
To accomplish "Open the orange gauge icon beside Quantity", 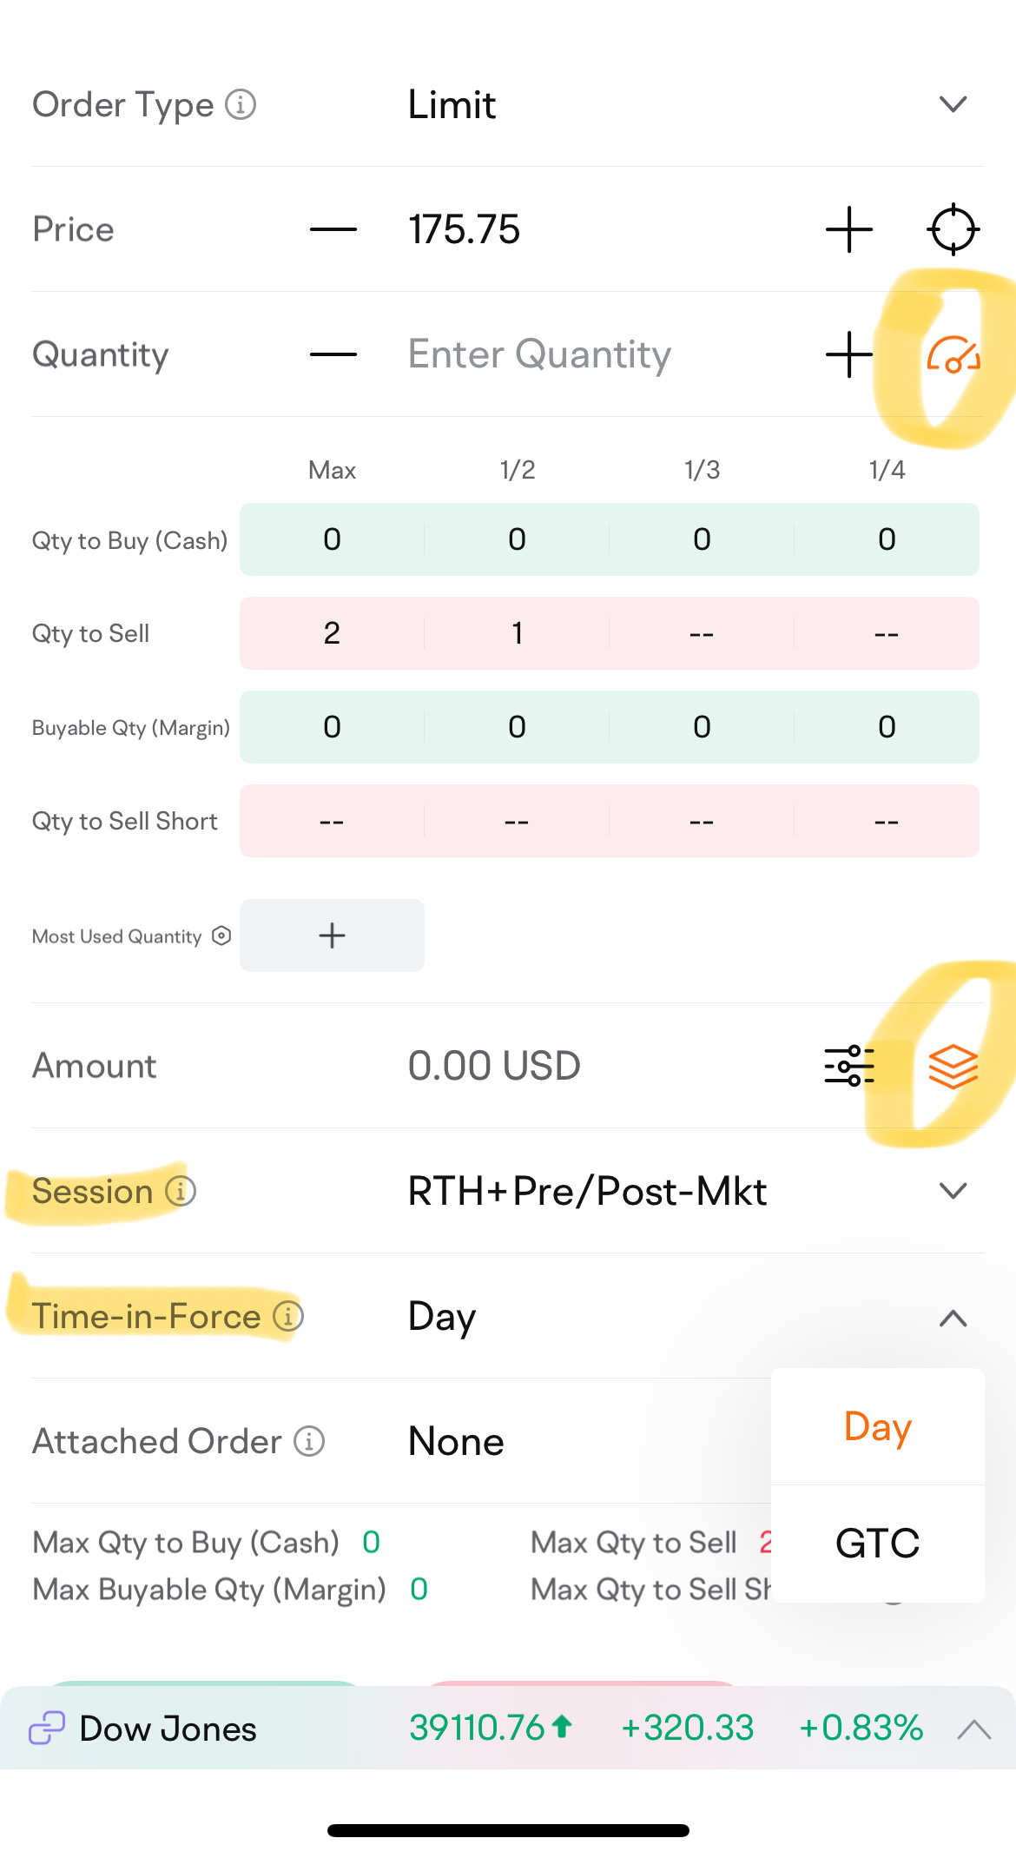I will coord(953,354).
